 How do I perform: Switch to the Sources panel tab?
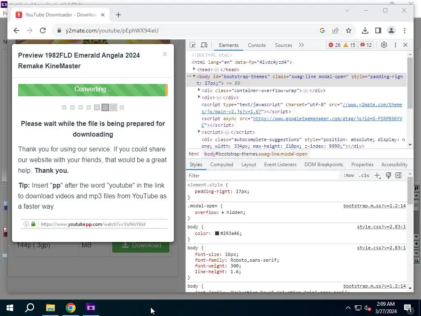point(284,45)
